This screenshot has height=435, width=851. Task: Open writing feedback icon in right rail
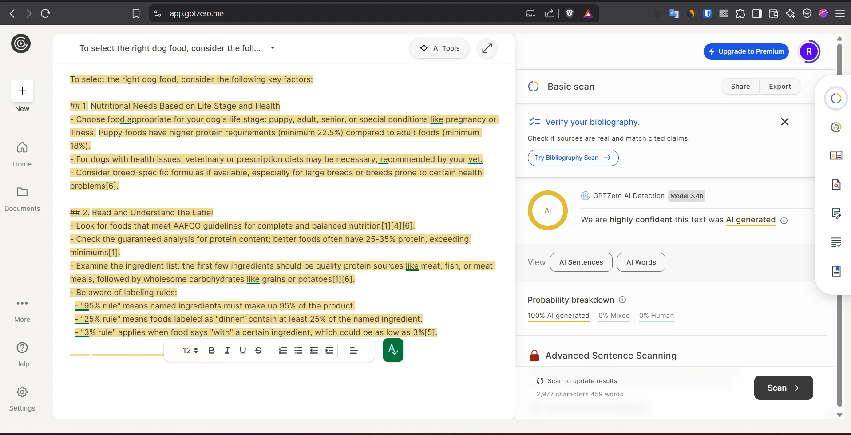point(836,214)
